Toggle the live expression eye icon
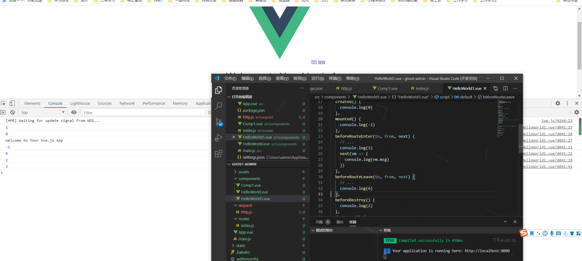Viewport: 582px width, 261px height. [x=74, y=112]
